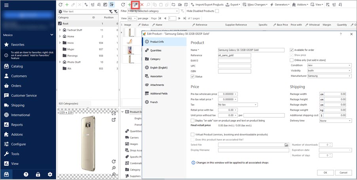Open Catalog in the sidebar
The image size is (357, 180).
pyautogui.click(x=28, y=67)
